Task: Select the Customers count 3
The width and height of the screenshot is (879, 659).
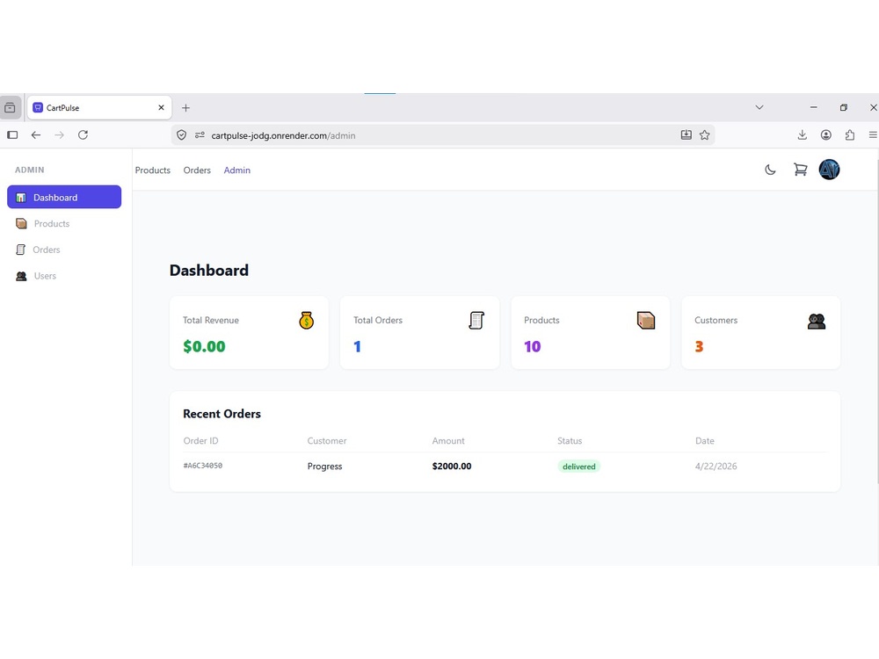Action: 699,346
